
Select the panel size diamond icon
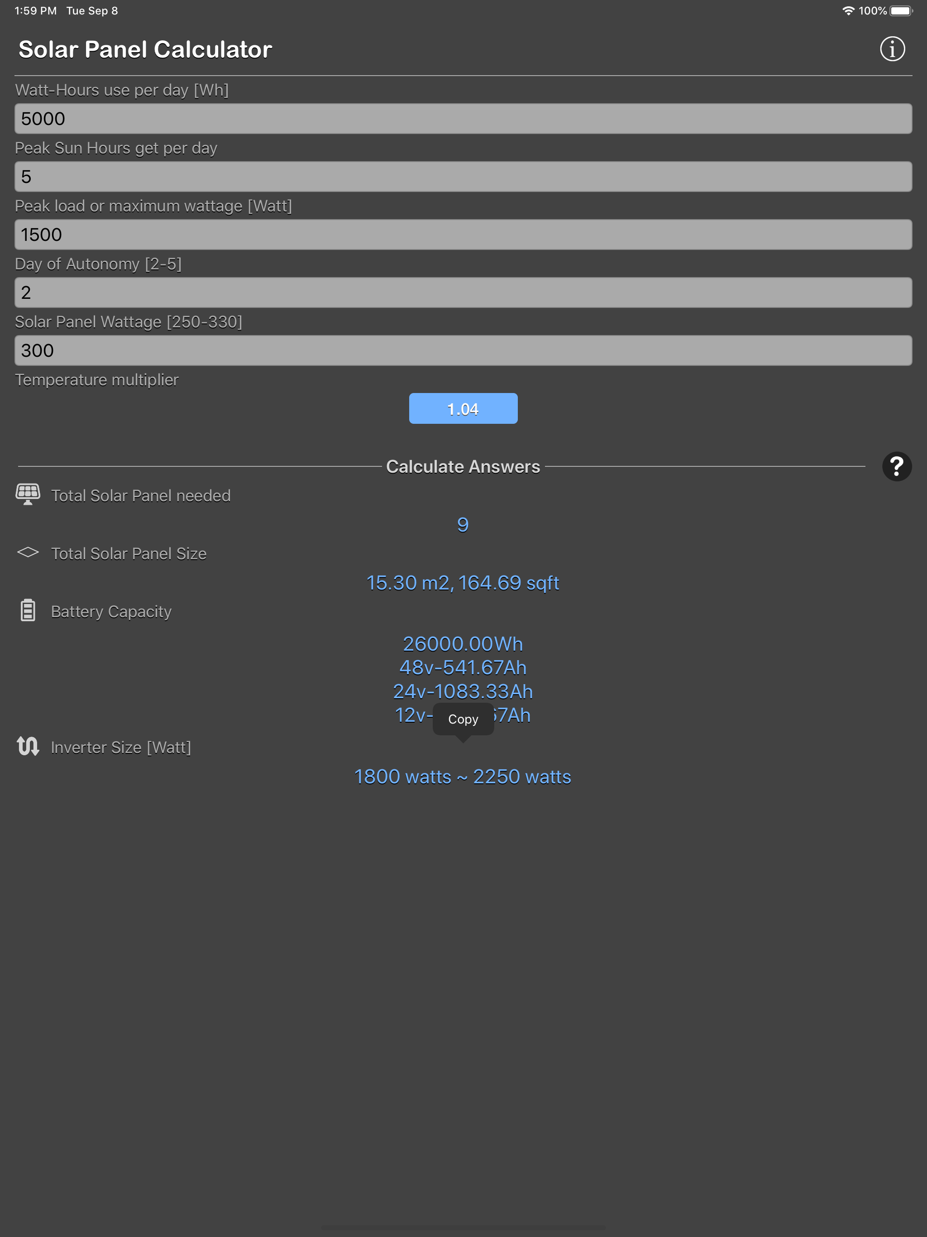28,552
